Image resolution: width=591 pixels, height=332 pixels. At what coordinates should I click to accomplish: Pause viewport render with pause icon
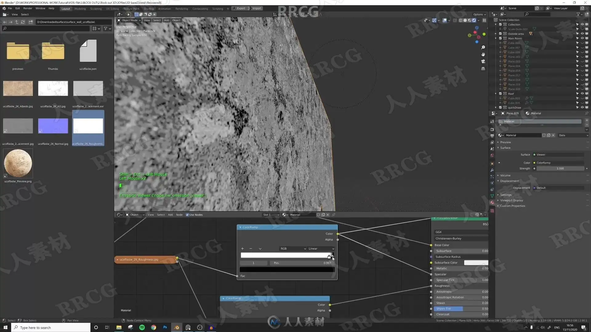[484, 20]
